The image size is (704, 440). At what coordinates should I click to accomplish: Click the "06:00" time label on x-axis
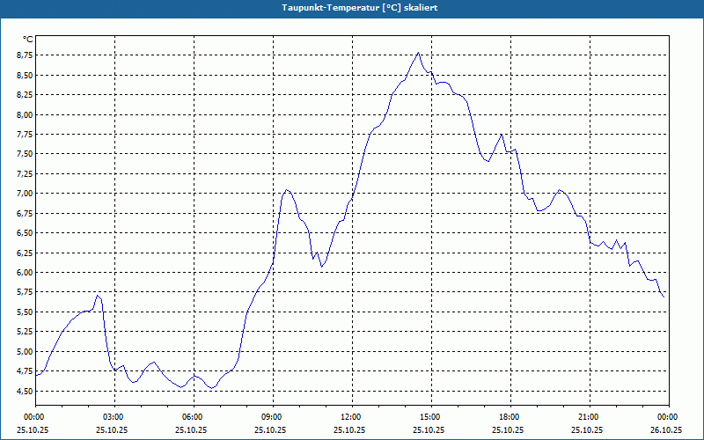(x=194, y=417)
